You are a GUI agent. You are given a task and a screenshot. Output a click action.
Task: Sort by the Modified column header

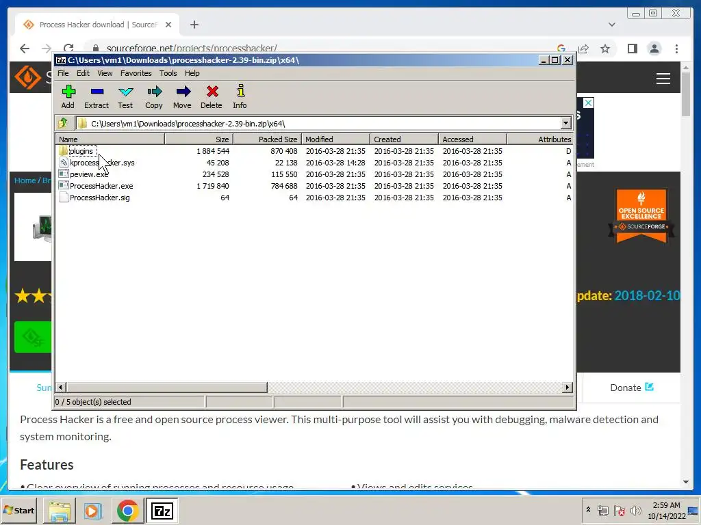pos(335,139)
